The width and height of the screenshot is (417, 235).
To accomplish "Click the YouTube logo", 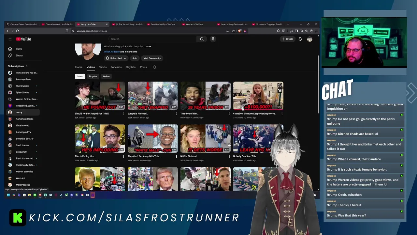I will [x=24, y=39].
